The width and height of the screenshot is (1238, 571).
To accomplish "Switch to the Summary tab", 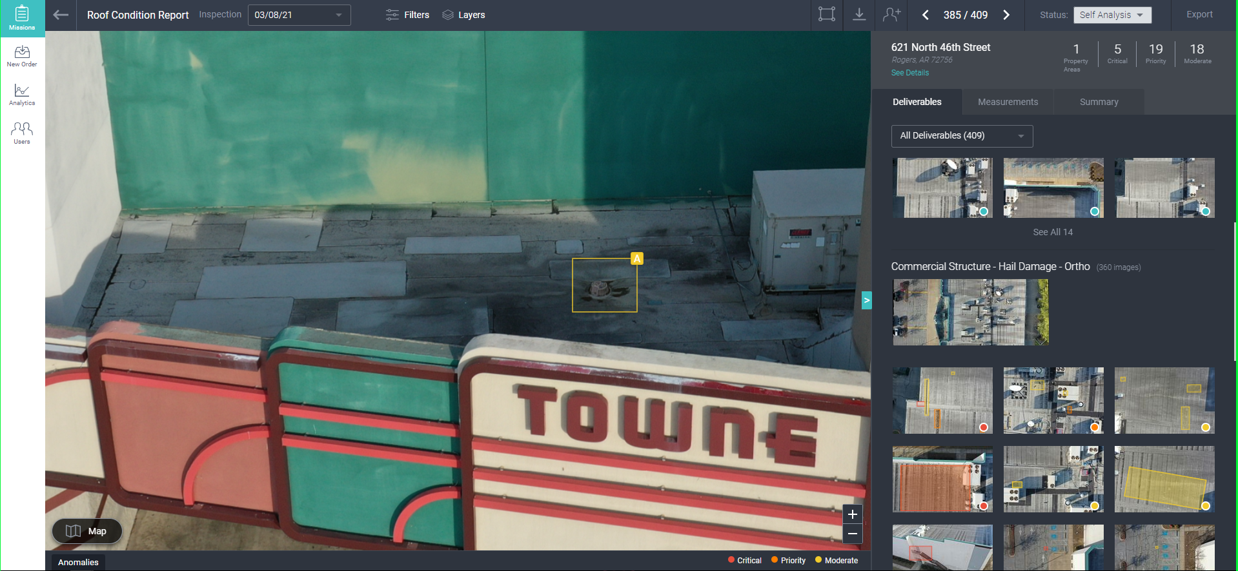I will point(1099,102).
